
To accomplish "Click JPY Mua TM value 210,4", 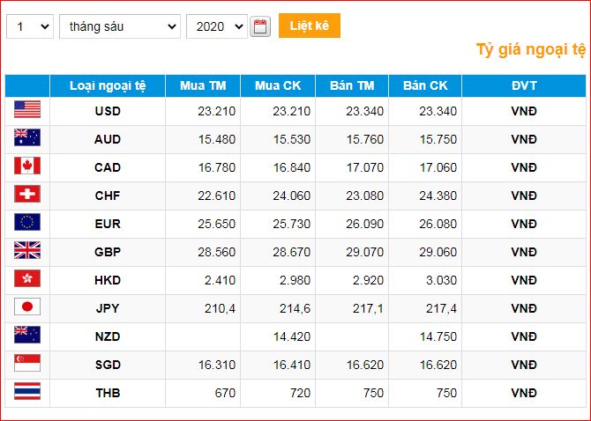I will coord(221,309).
